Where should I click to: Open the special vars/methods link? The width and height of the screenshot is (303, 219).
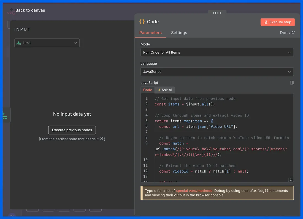click(x=194, y=191)
